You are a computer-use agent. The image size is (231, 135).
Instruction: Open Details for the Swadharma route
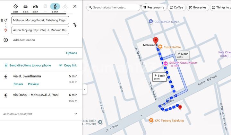[18, 84]
